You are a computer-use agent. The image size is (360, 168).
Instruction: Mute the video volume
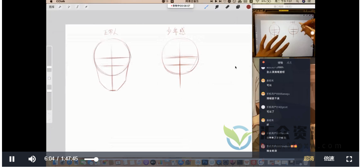coord(32,159)
